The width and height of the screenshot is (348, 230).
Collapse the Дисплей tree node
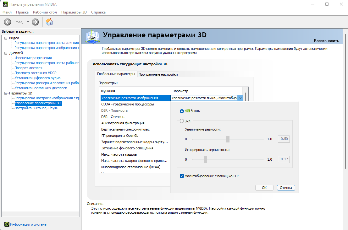pos(6,53)
